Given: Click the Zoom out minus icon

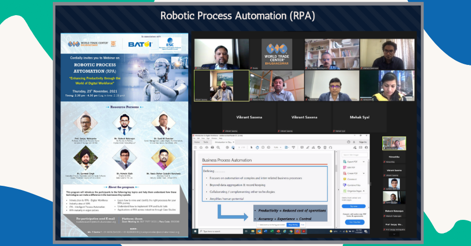Looking at the screenshot, I should click(x=263, y=148).
